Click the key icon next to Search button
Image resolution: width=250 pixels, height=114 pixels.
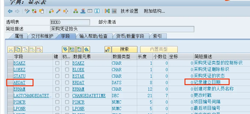[108, 50]
